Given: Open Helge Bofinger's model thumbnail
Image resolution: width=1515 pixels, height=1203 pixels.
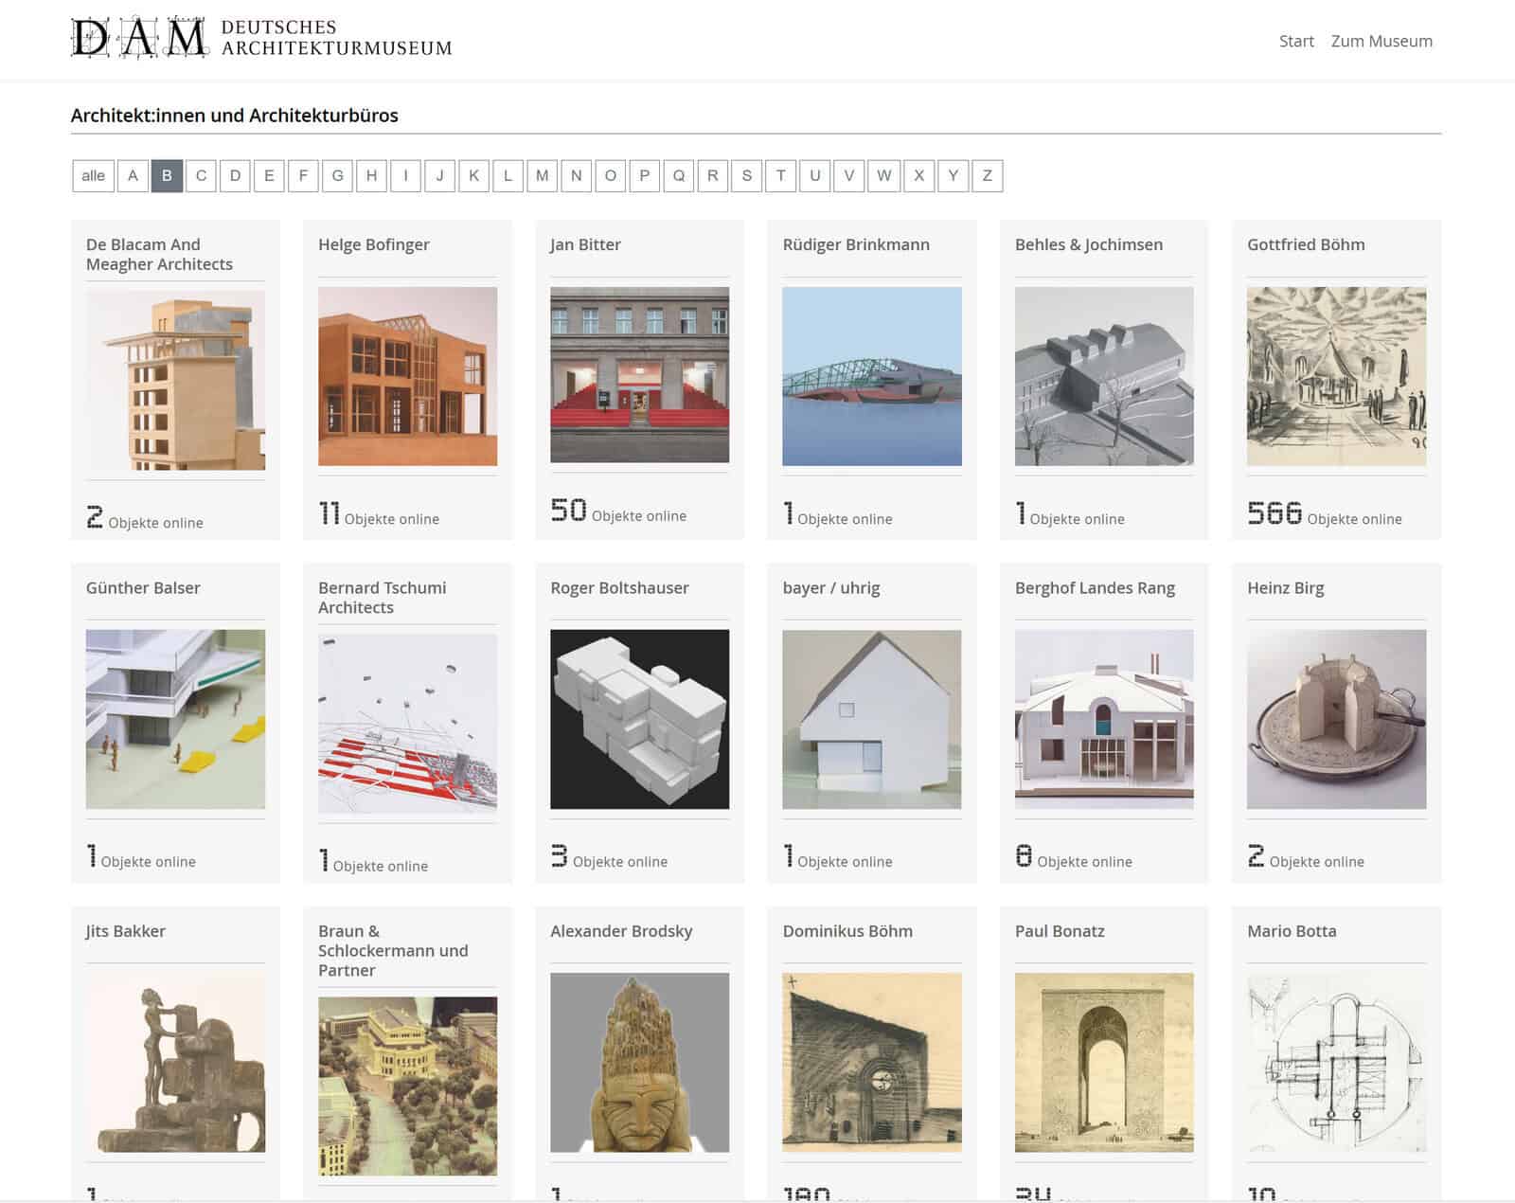Looking at the screenshot, I should 407,376.
